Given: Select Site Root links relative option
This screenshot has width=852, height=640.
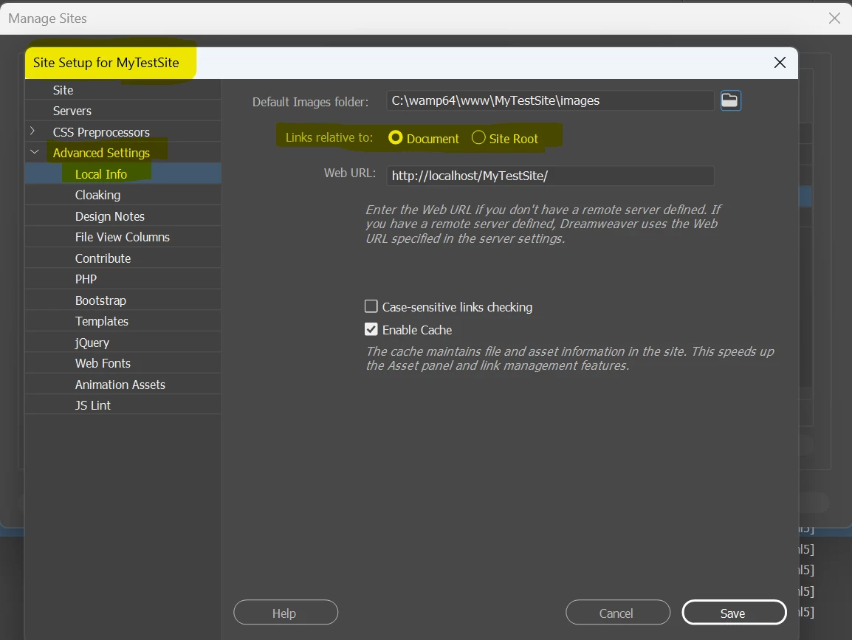Looking at the screenshot, I should 478,137.
